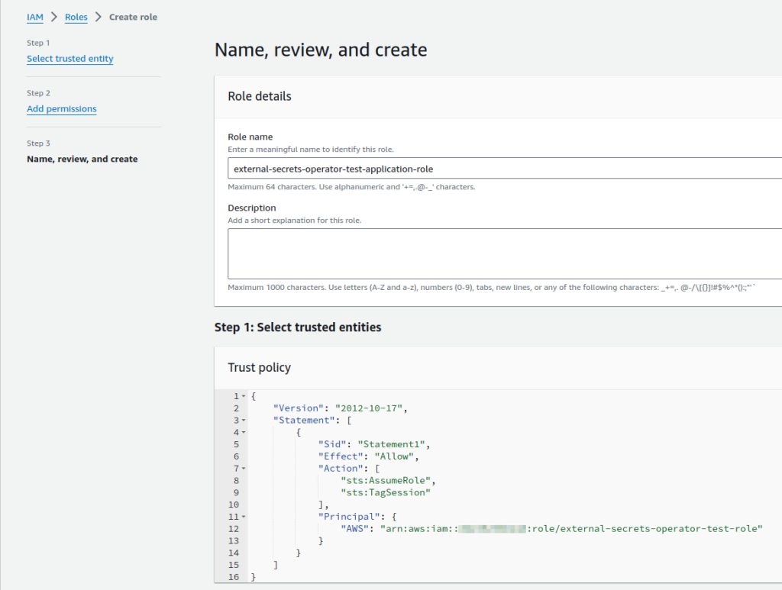Click the Maximum 1000 characters hint text
The image size is (782, 590).
click(x=492, y=288)
